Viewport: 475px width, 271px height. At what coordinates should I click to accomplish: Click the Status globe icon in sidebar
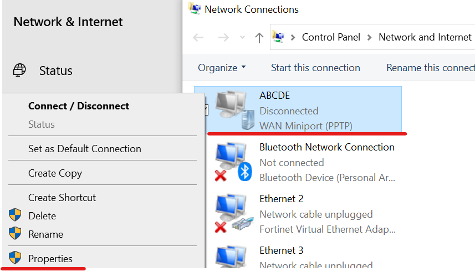point(19,70)
